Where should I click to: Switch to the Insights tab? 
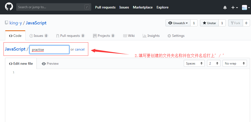click(151, 36)
